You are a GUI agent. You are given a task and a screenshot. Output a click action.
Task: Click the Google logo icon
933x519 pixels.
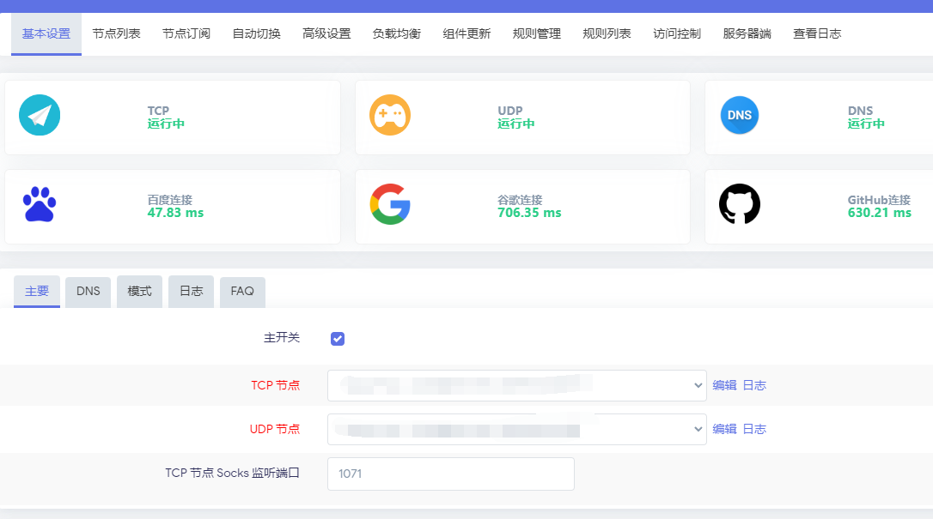pos(390,205)
